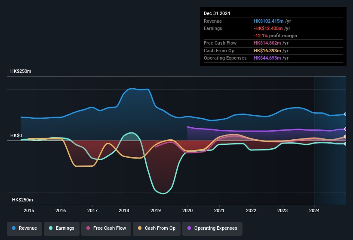Image resolution: width=353 pixels, height=240 pixels.
Task: Click the Revenue endpoint marker on chart
Action: (x=346, y=114)
